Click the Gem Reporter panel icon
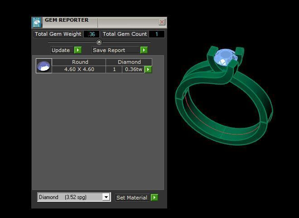Screen dimensions: 299x218 tap(37, 23)
